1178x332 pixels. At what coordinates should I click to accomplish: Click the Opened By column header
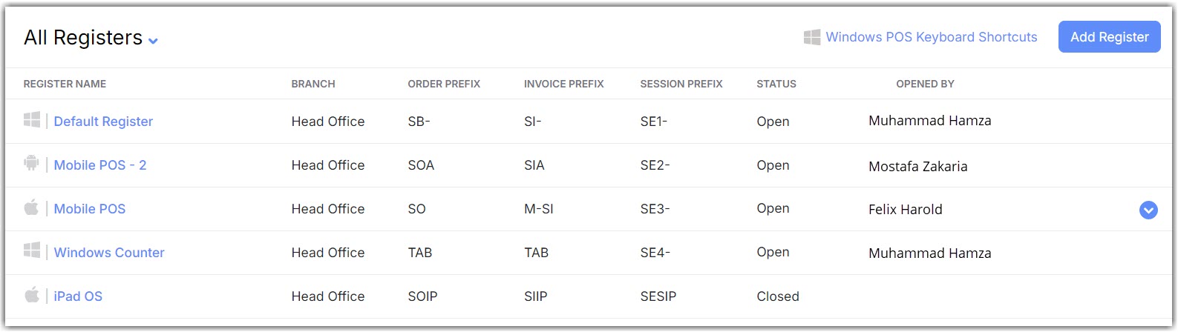tap(925, 84)
